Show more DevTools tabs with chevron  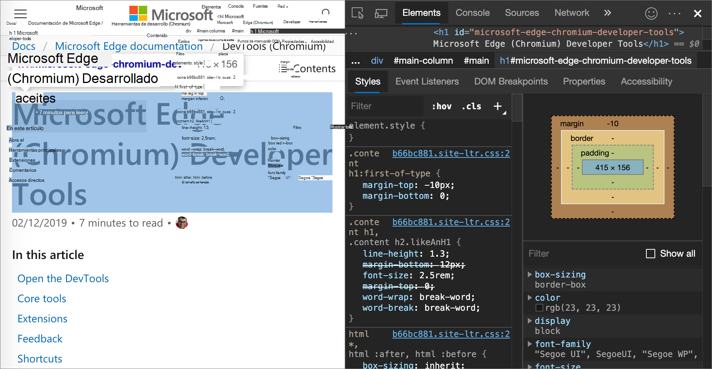pyautogui.click(x=607, y=13)
